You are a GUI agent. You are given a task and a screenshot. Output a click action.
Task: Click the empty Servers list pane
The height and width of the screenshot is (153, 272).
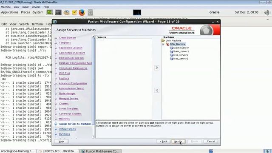pyautogui.click(x=124, y=79)
